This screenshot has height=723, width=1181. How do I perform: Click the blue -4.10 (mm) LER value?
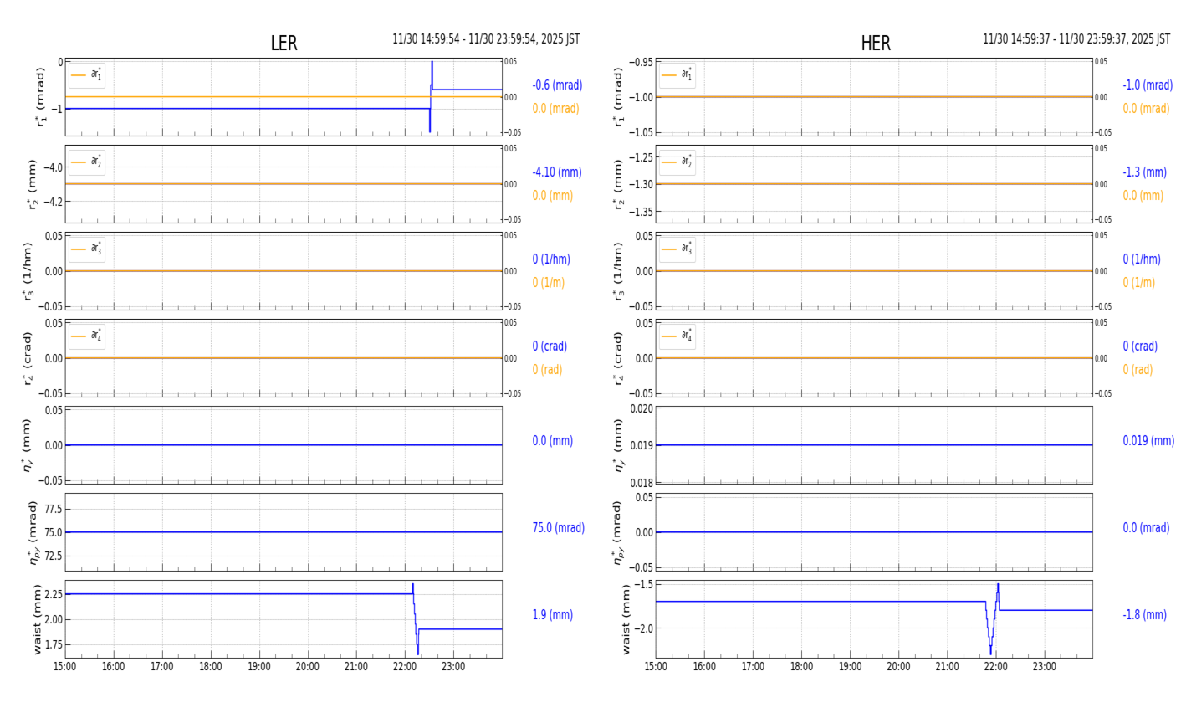(557, 172)
